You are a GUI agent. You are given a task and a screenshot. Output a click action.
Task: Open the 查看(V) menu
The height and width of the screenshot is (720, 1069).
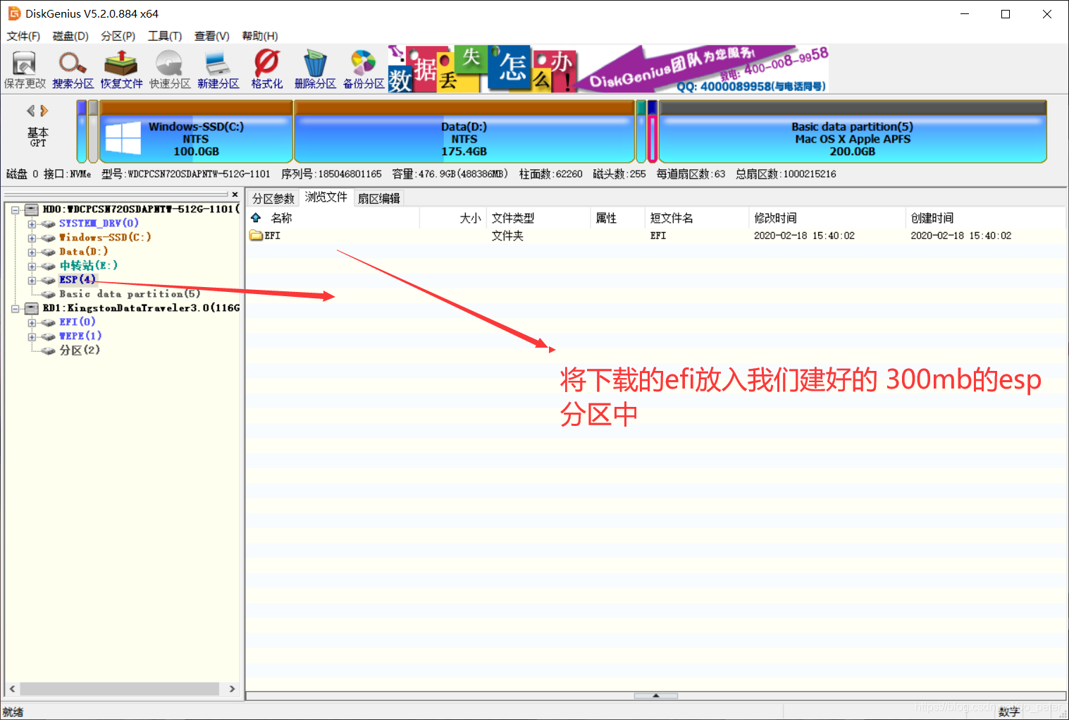coord(211,36)
